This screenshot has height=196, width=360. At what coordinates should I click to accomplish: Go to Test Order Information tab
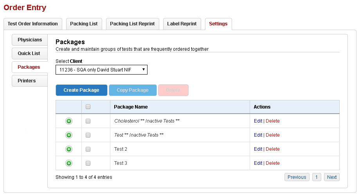coord(32,24)
